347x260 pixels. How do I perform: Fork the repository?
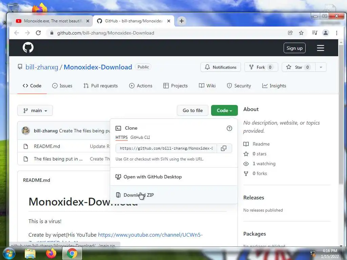point(261,67)
